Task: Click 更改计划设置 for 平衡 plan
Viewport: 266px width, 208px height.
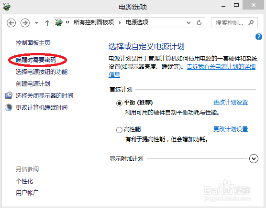Action: click(231, 102)
